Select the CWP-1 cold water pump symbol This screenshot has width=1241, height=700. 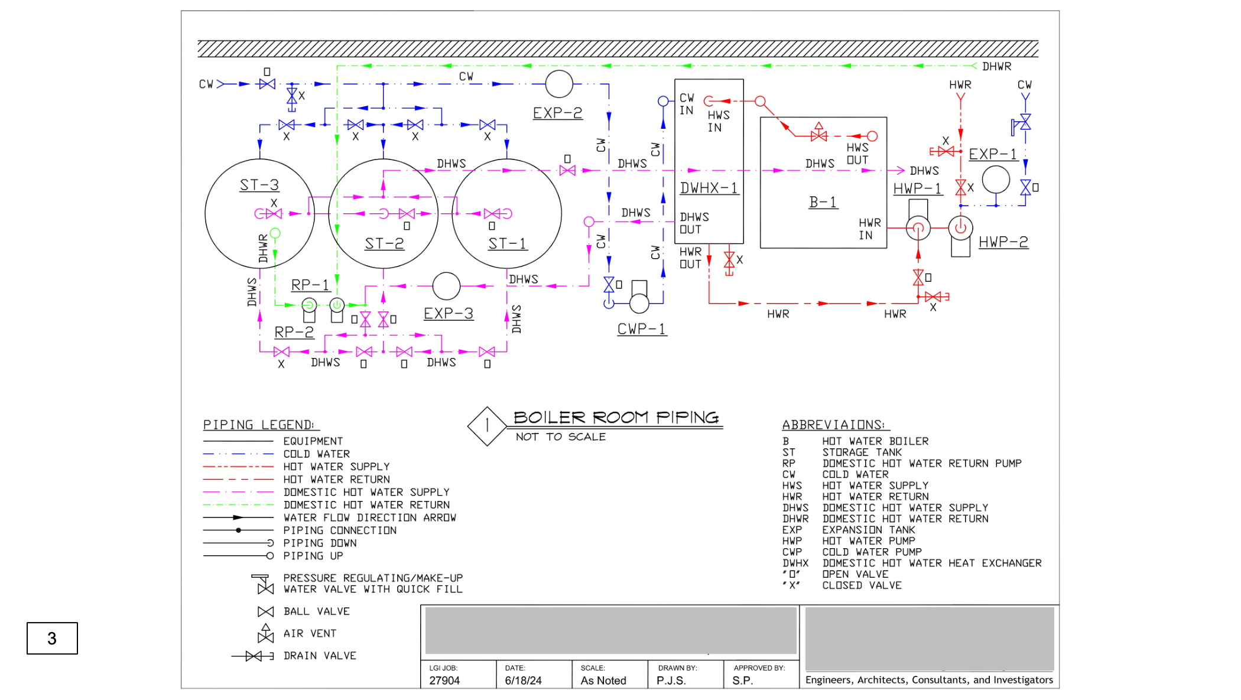[x=639, y=302]
